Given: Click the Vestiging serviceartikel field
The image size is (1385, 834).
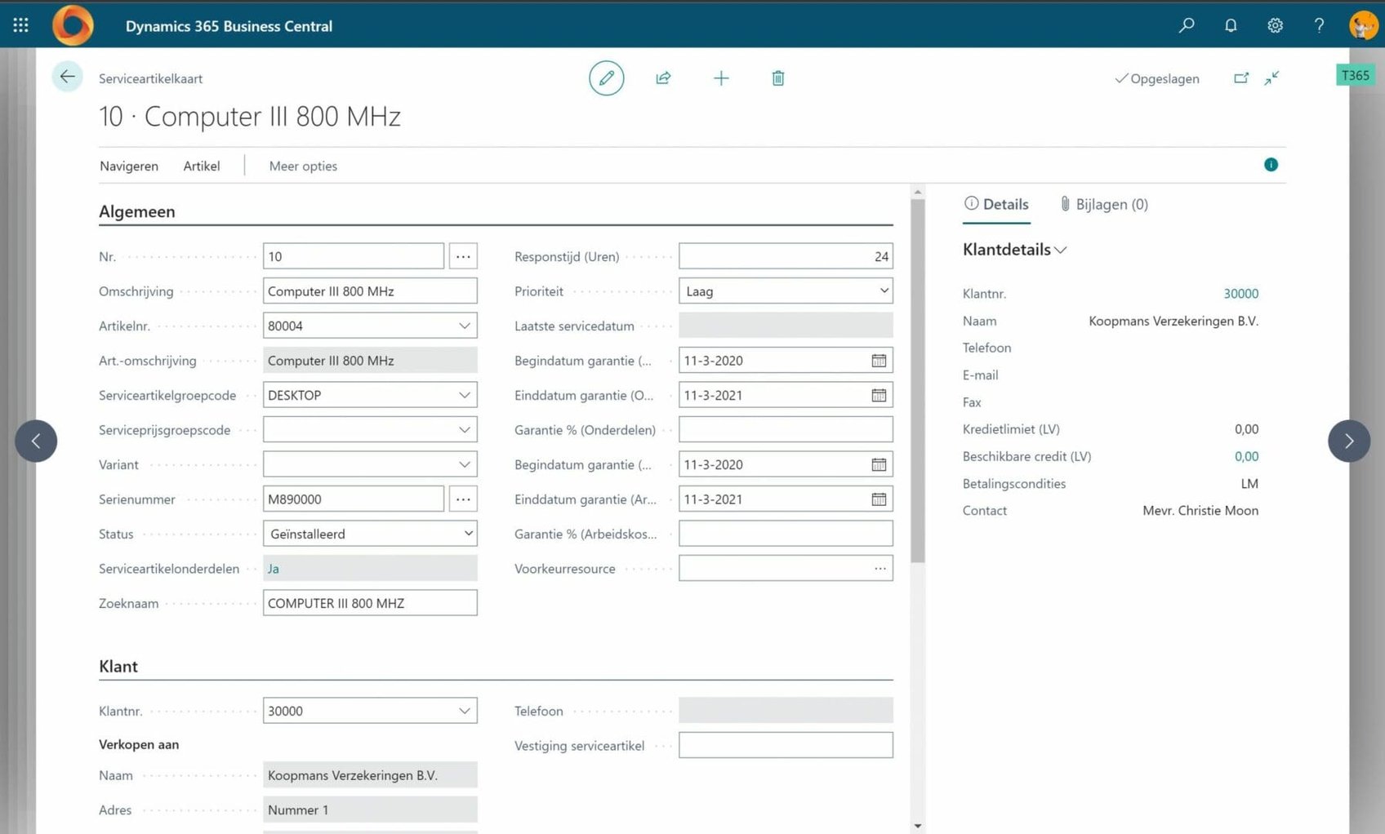Looking at the screenshot, I should (x=786, y=745).
